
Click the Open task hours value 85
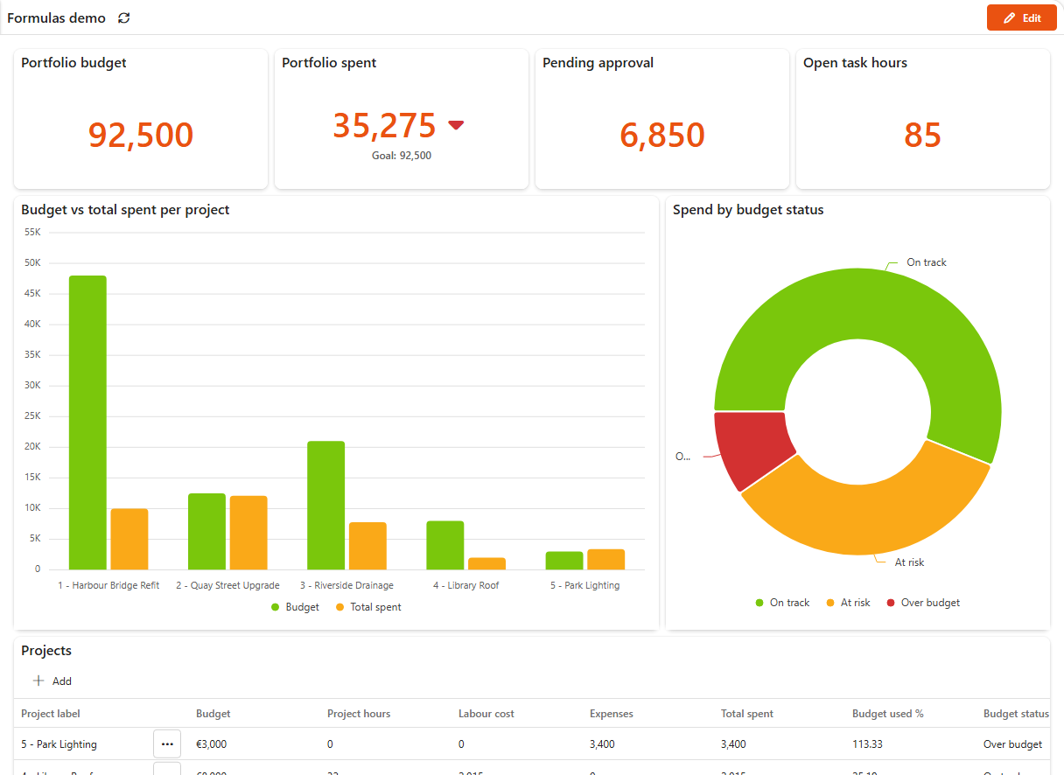pyautogui.click(x=922, y=135)
